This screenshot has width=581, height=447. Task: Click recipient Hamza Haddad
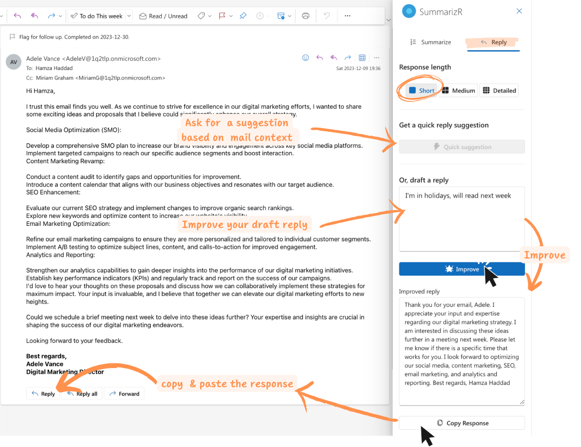[x=54, y=68]
